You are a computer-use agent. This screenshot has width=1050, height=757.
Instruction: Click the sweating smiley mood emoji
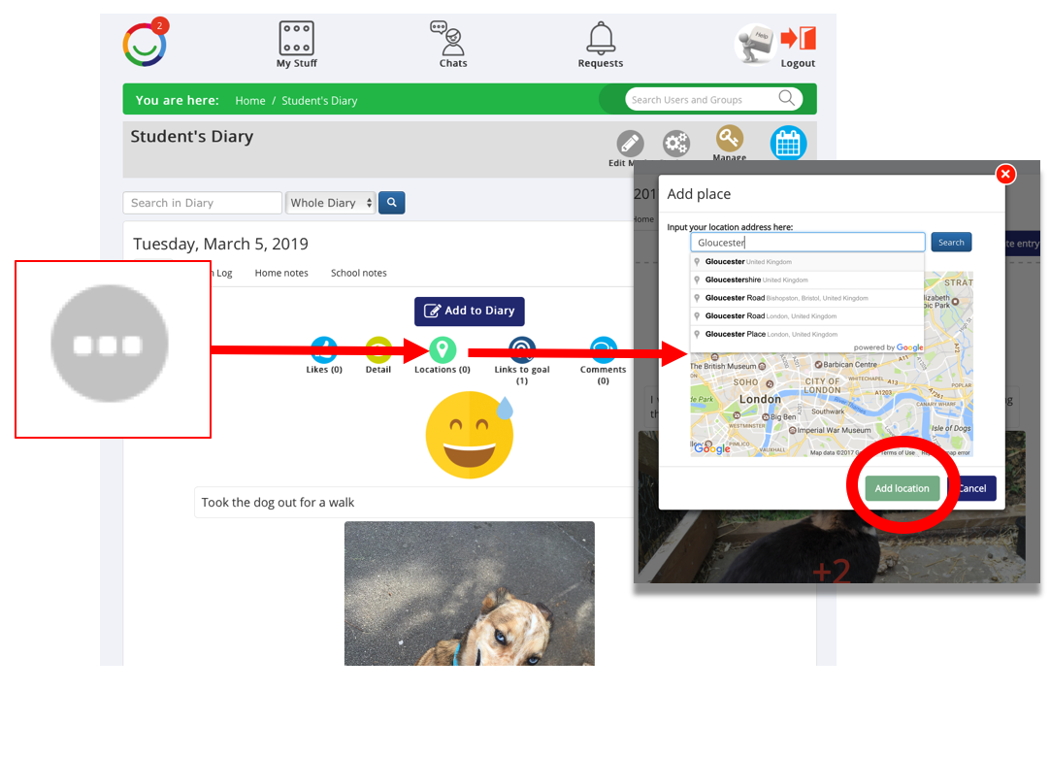coord(470,435)
